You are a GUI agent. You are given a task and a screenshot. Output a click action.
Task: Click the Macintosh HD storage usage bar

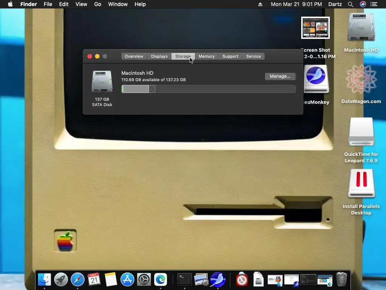click(x=208, y=89)
